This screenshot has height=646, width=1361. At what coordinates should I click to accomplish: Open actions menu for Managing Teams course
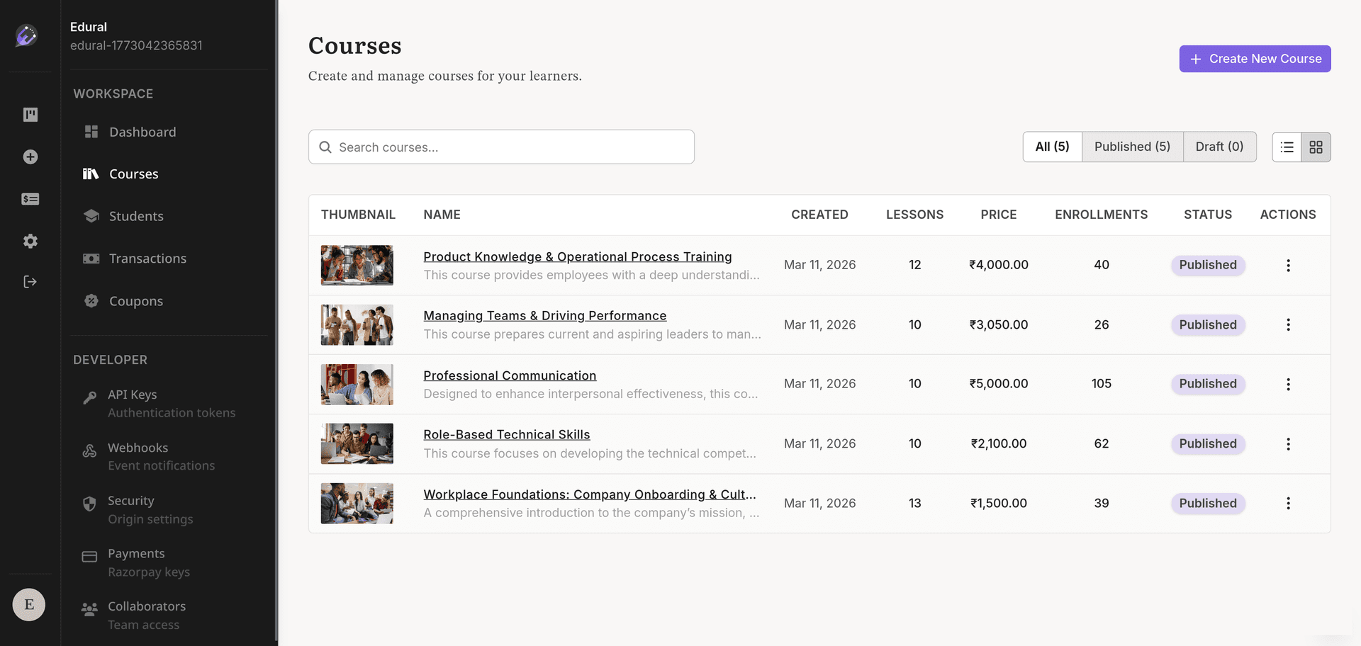(1288, 324)
